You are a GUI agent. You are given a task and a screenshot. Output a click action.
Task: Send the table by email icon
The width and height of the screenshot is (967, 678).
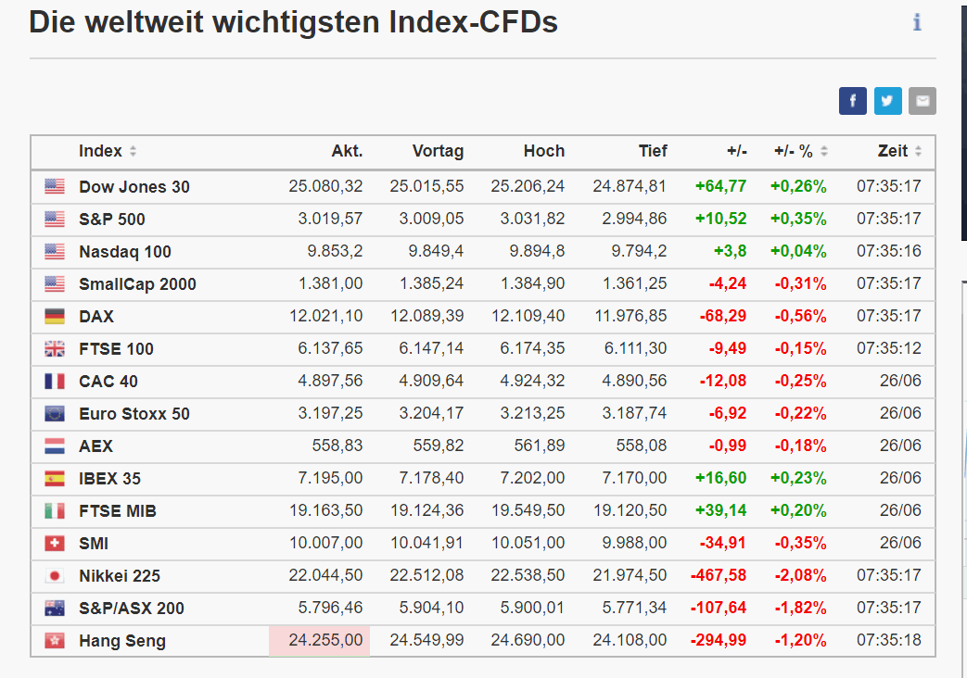pyautogui.click(x=922, y=101)
